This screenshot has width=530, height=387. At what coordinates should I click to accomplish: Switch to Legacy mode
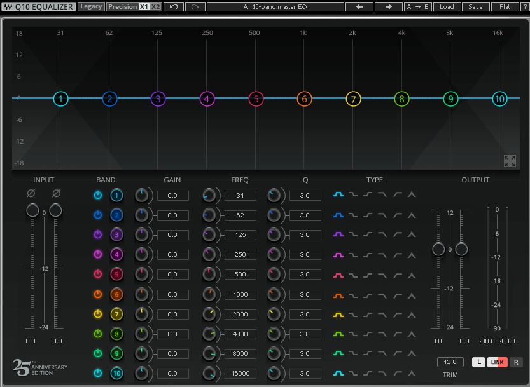click(x=91, y=6)
